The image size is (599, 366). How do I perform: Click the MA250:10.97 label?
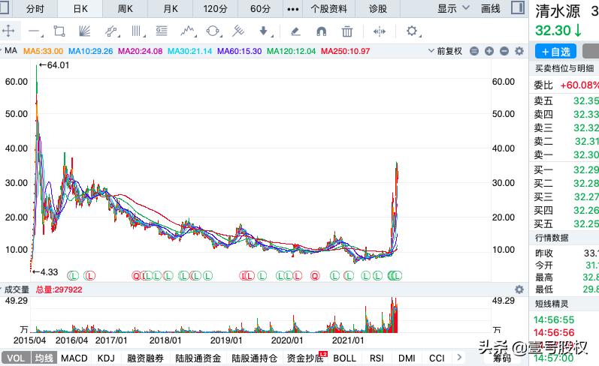tap(345, 51)
